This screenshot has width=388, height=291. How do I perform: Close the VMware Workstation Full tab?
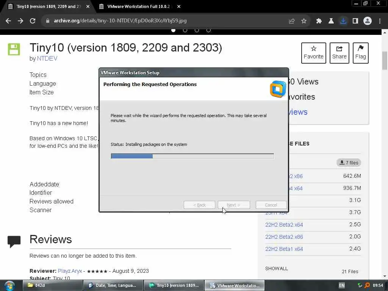pos(179,6)
